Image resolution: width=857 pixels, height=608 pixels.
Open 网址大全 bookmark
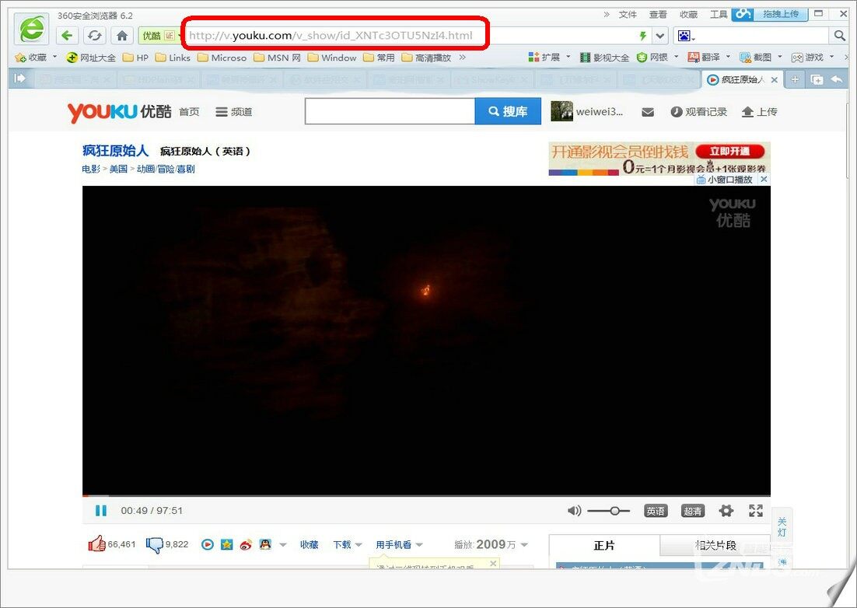pos(91,57)
